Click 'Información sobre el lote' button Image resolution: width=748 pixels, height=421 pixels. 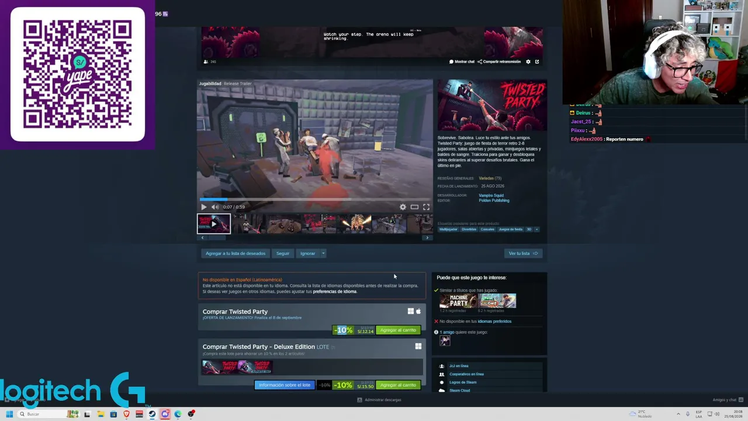coord(285,385)
